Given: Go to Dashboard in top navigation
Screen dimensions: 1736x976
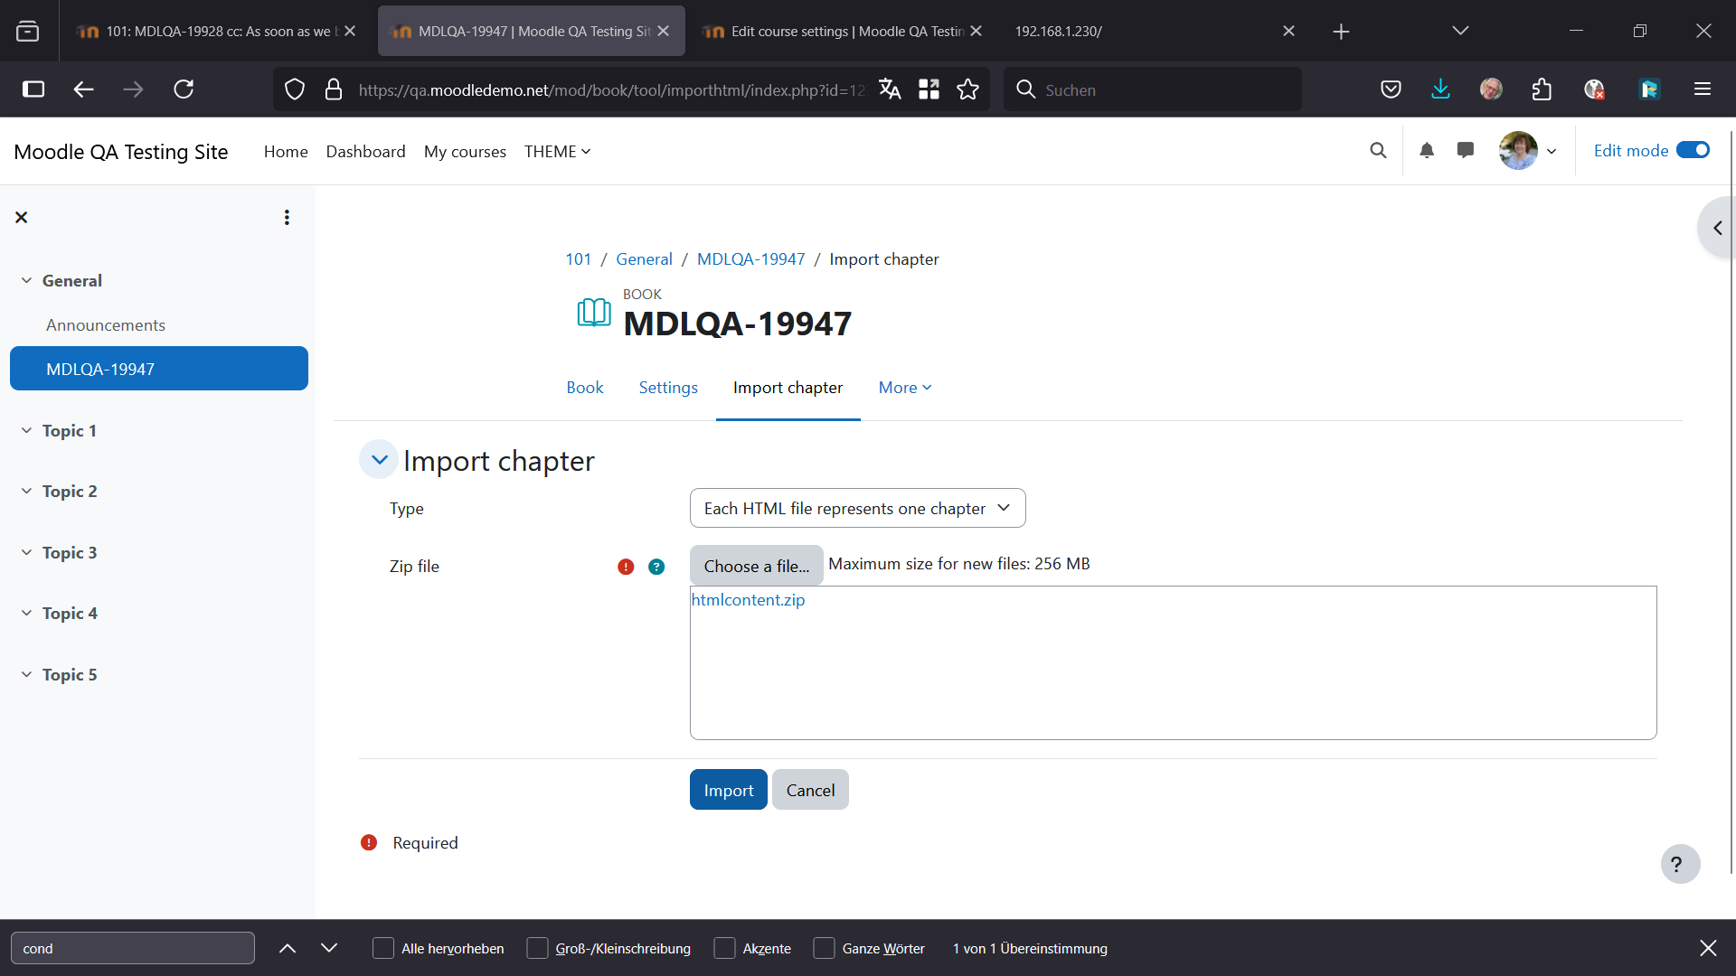Looking at the screenshot, I should pyautogui.click(x=365, y=152).
